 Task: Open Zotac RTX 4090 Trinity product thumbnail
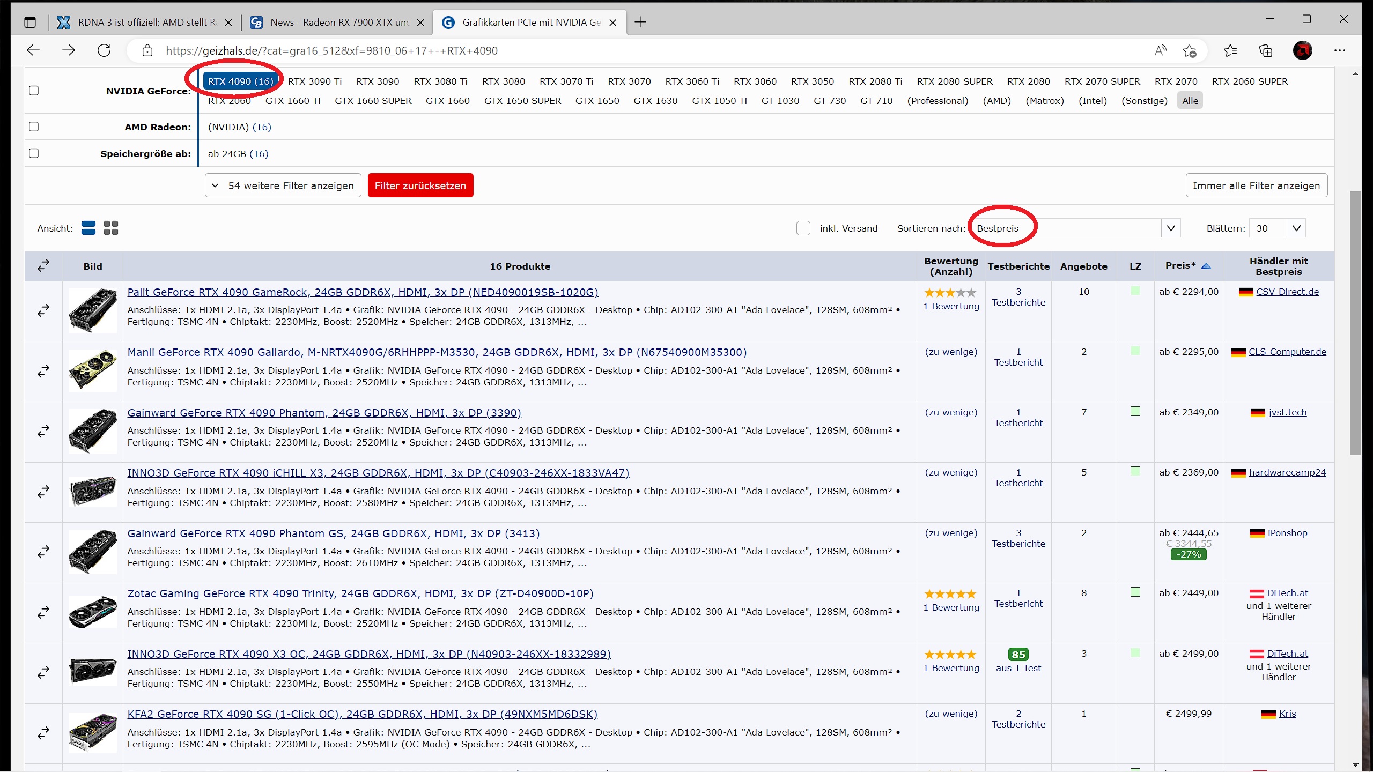93,612
